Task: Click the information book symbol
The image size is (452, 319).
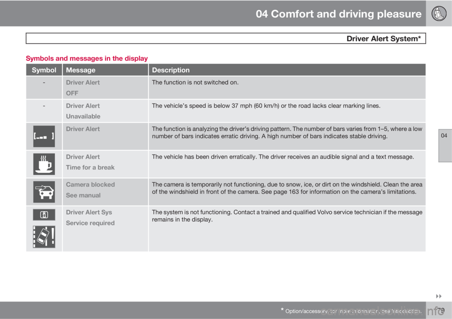Action: tap(44, 215)
